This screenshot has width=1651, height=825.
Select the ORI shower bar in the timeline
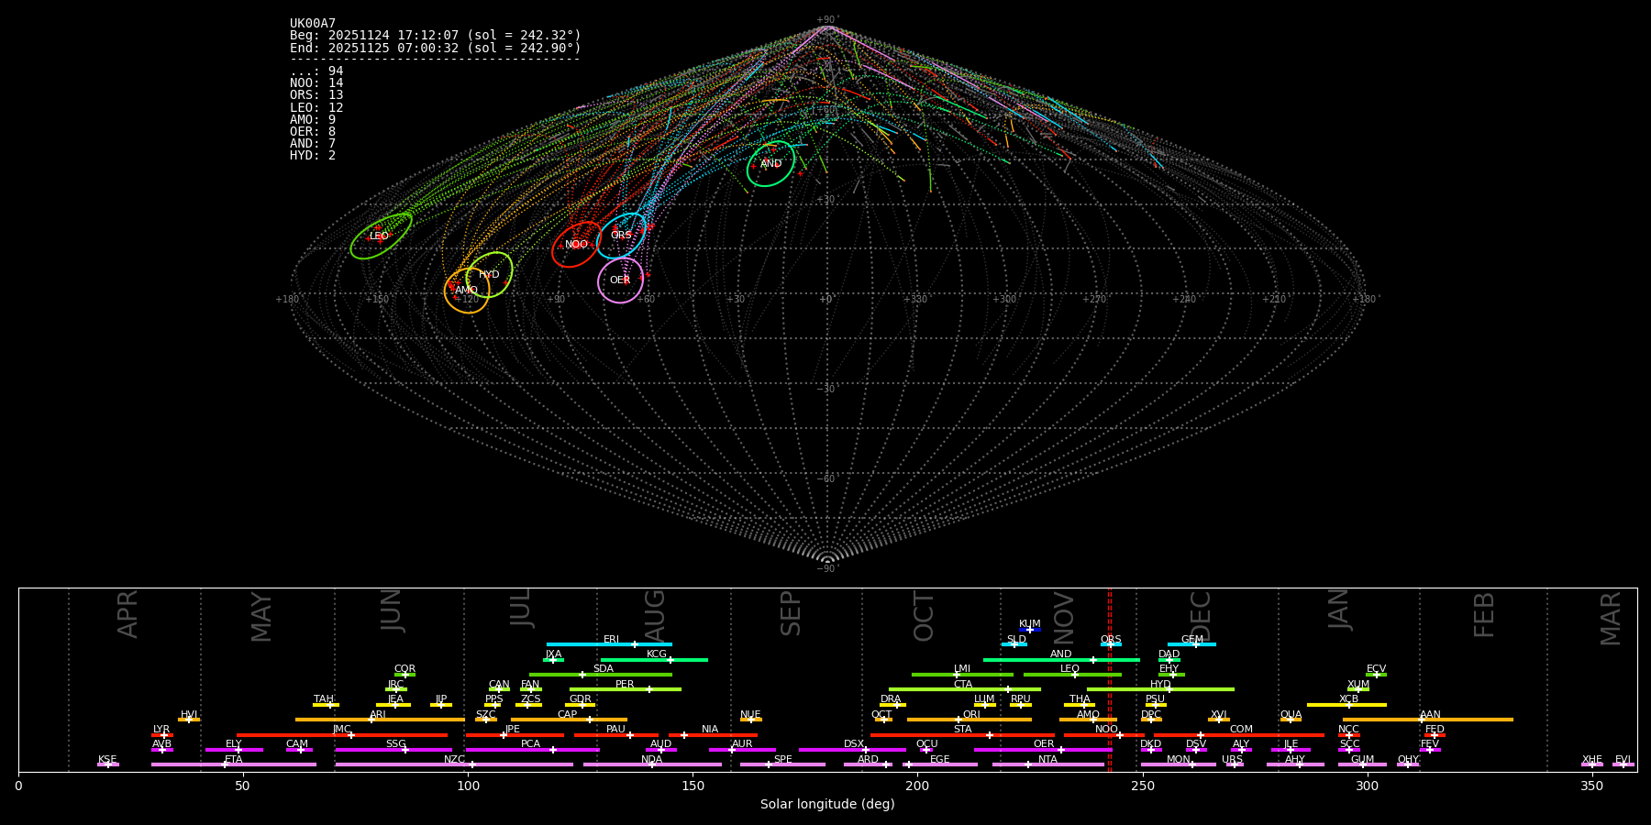click(x=970, y=720)
